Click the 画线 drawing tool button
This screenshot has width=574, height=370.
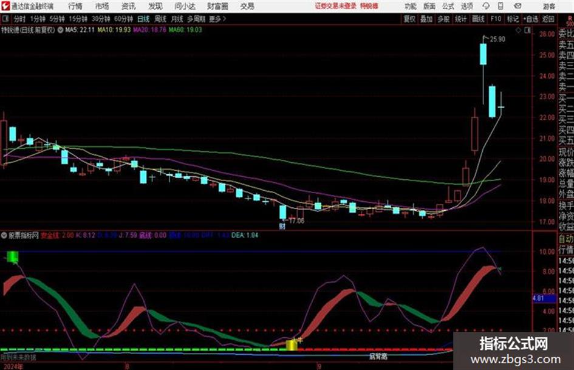479,19
